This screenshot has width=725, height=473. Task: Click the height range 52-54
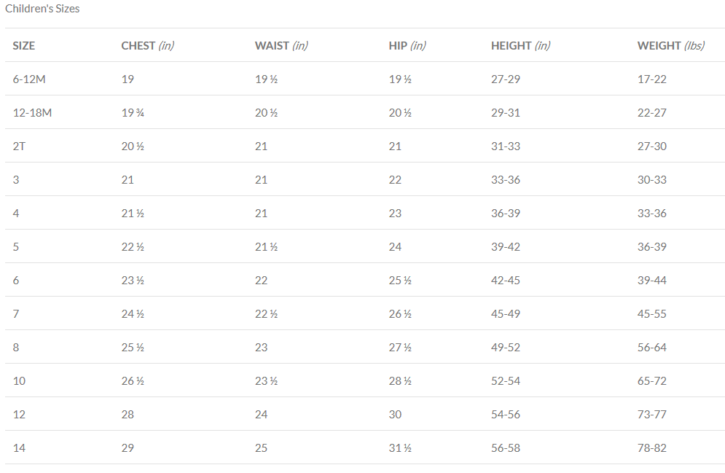tap(506, 380)
